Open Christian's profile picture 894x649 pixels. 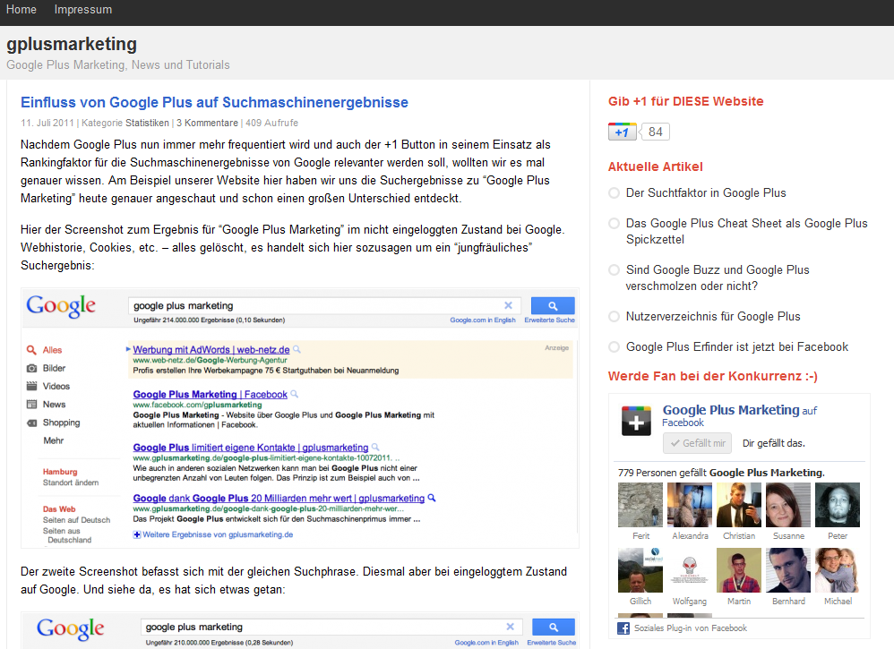(739, 505)
